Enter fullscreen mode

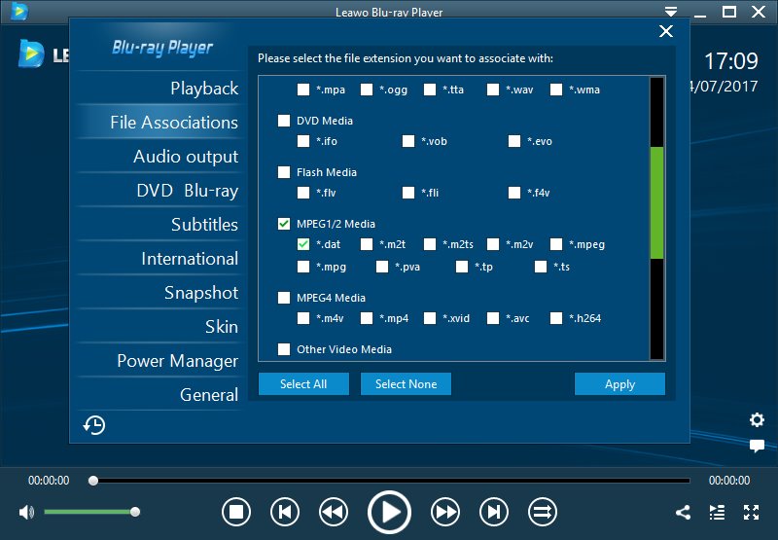click(x=751, y=512)
